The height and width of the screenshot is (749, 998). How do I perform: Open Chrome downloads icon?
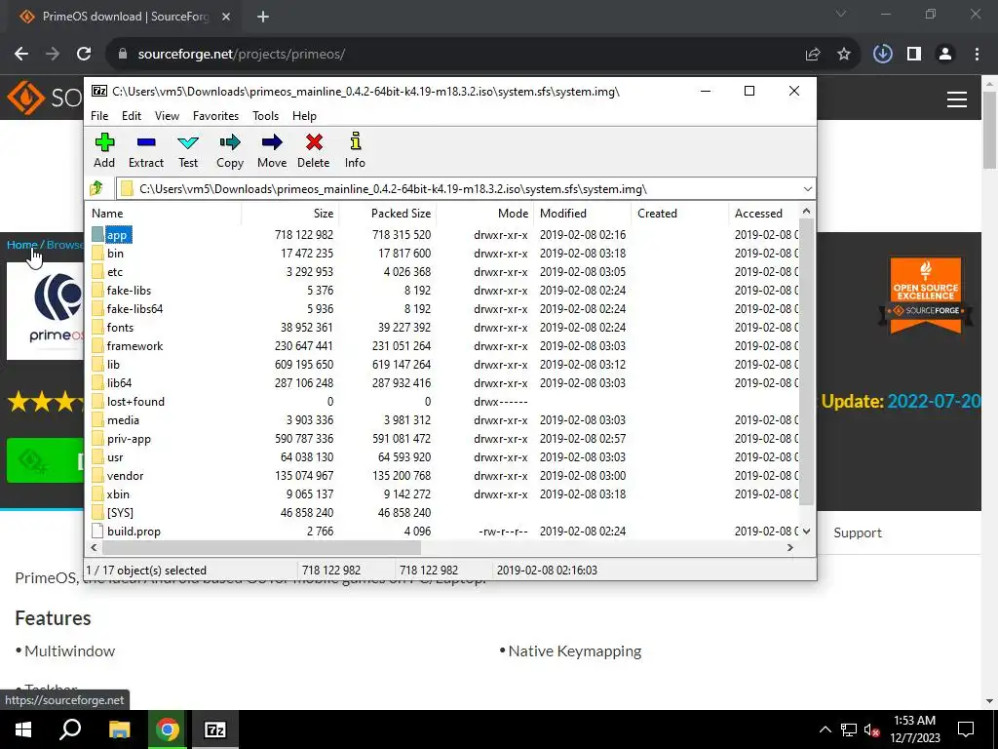(x=883, y=55)
